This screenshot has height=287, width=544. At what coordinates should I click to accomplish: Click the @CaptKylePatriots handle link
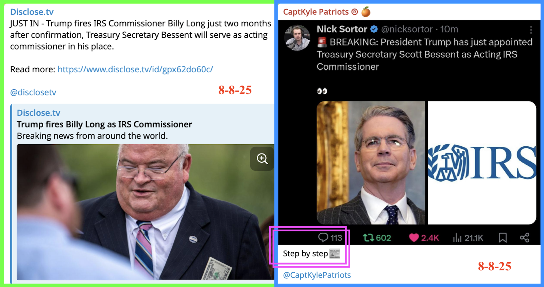(x=317, y=275)
